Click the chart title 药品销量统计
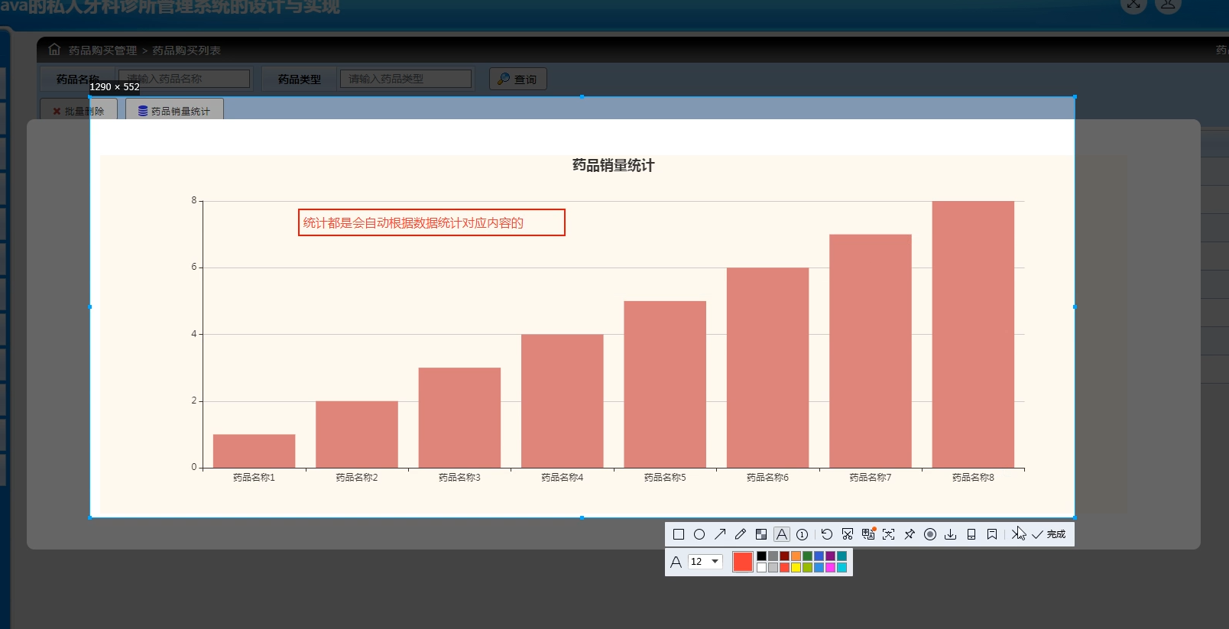The height and width of the screenshot is (629, 1229). pos(614,165)
